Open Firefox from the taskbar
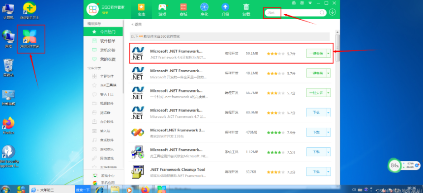423x193 pixels. tap(146, 189)
